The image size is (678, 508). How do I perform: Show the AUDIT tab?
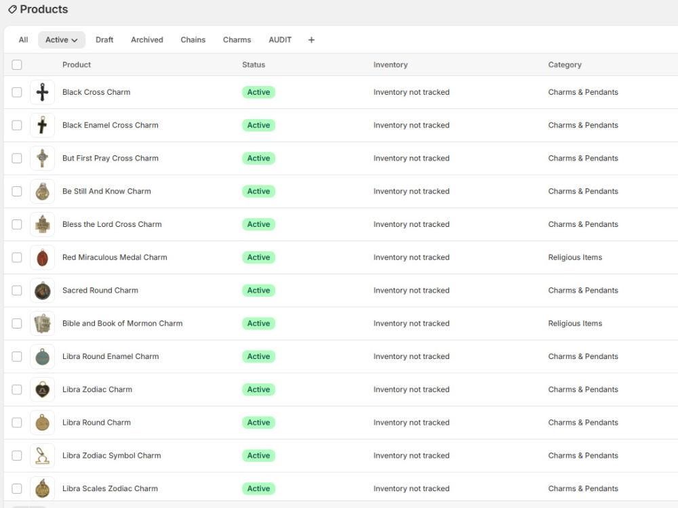click(280, 40)
